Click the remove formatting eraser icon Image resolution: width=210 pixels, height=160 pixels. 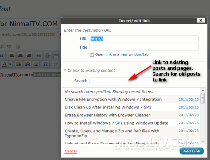click(36, 64)
